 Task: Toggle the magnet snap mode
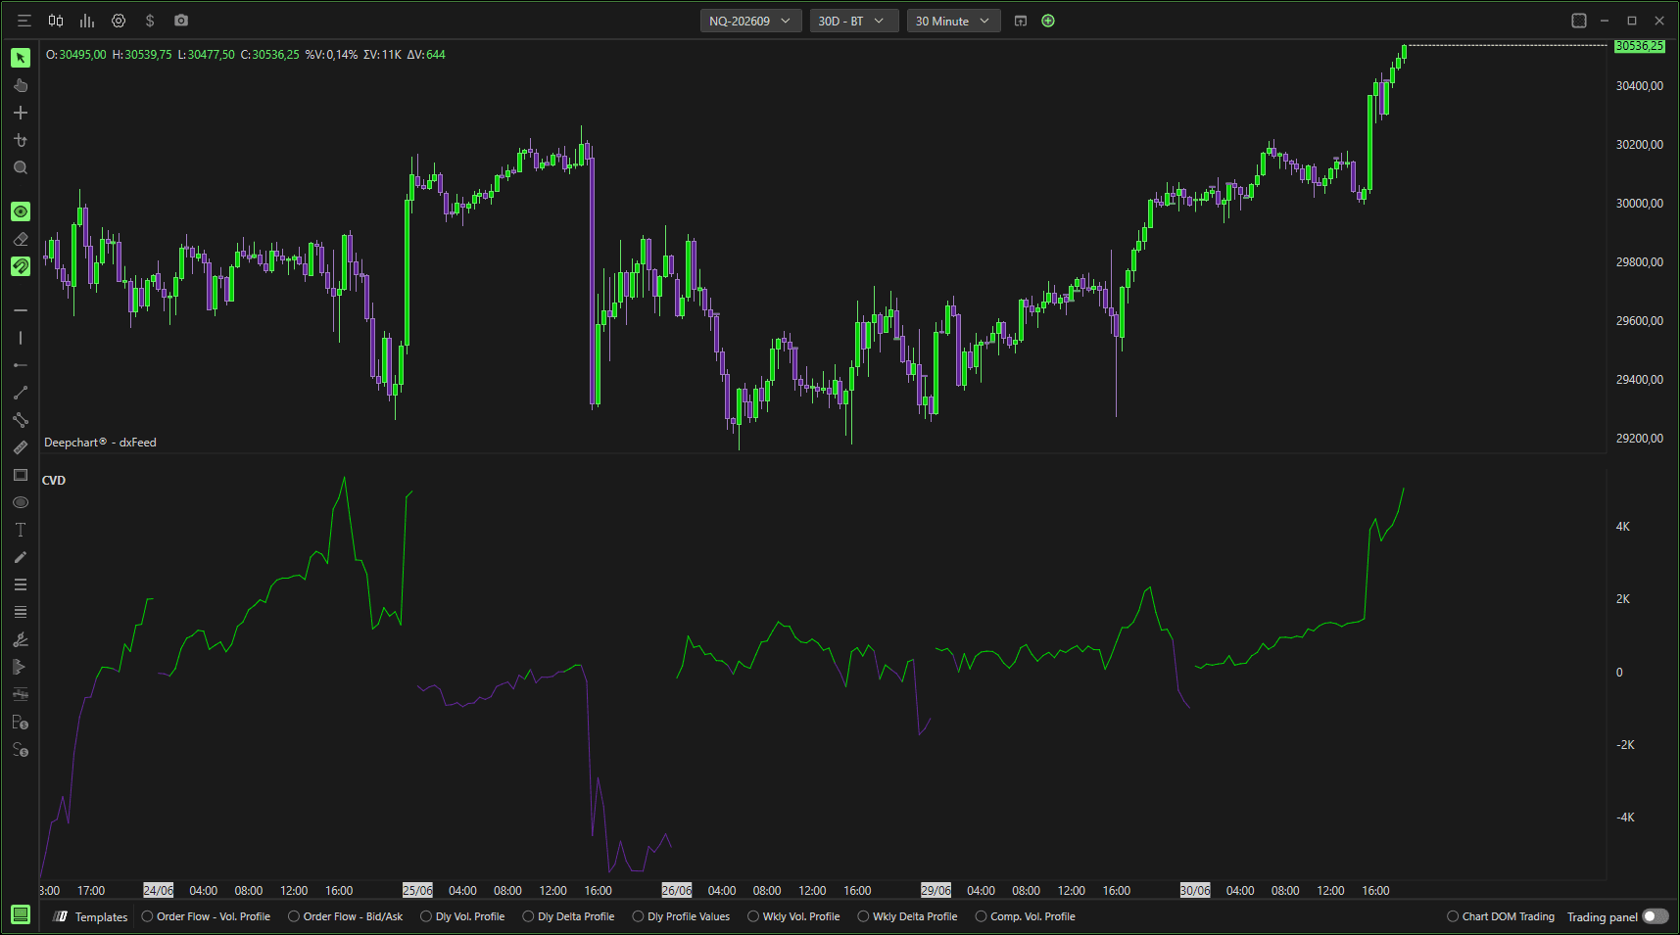21,266
